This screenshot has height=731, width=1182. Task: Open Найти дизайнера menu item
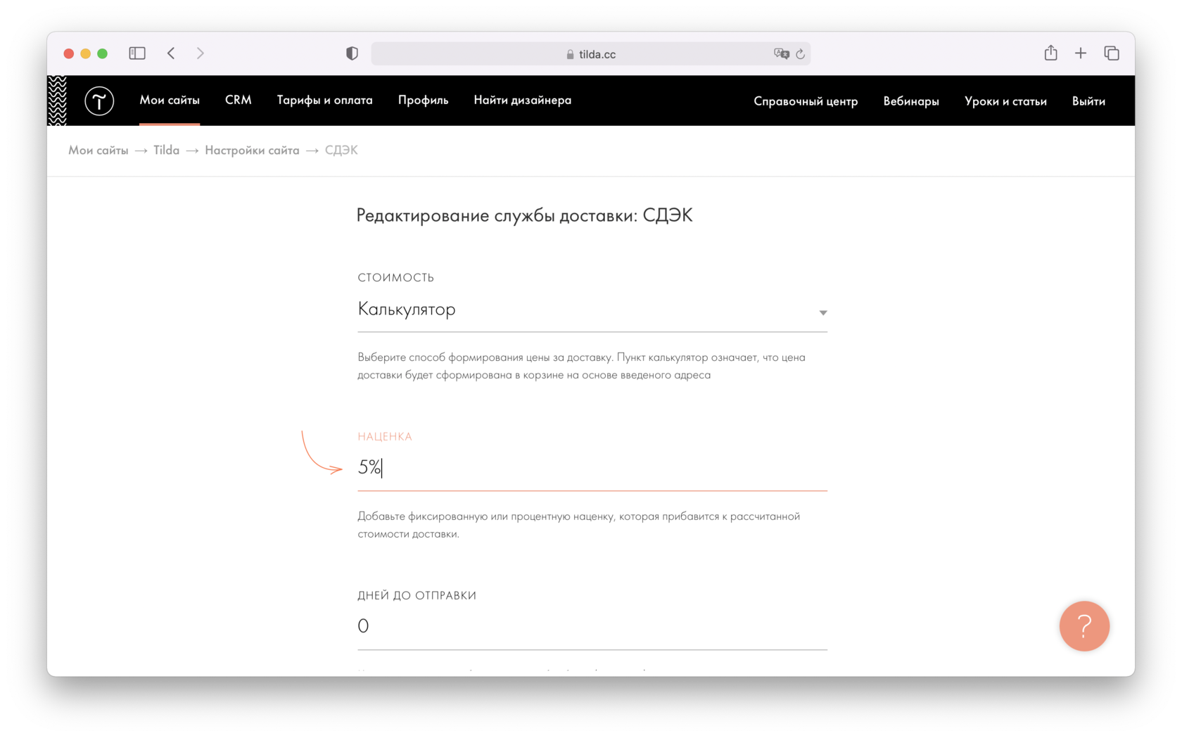pyautogui.click(x=523, y=100)
